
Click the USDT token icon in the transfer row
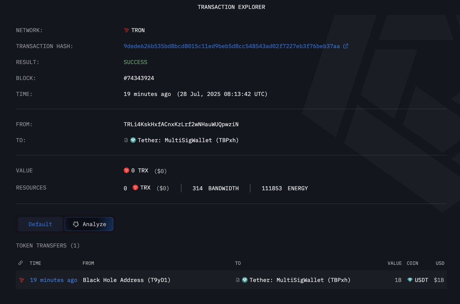(x=410, y=280)
